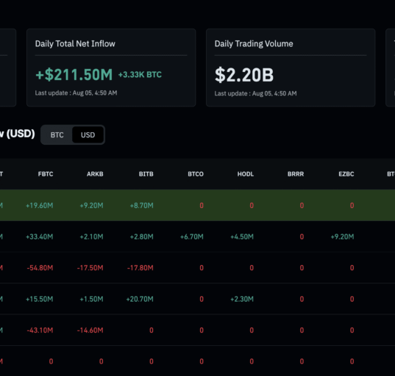Click the +9.20M EZBC inflow cell
Screen dimensions: 395x376
pos(342,236)
